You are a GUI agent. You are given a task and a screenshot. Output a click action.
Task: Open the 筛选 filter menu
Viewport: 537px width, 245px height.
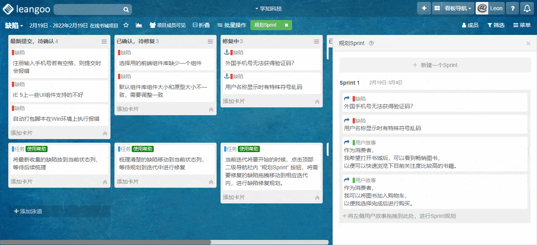click(496, 25)
